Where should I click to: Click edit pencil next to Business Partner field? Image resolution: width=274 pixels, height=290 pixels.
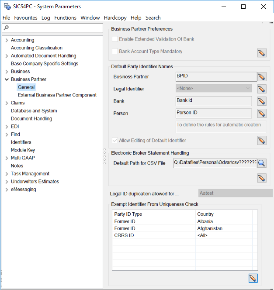click(262, 77)
